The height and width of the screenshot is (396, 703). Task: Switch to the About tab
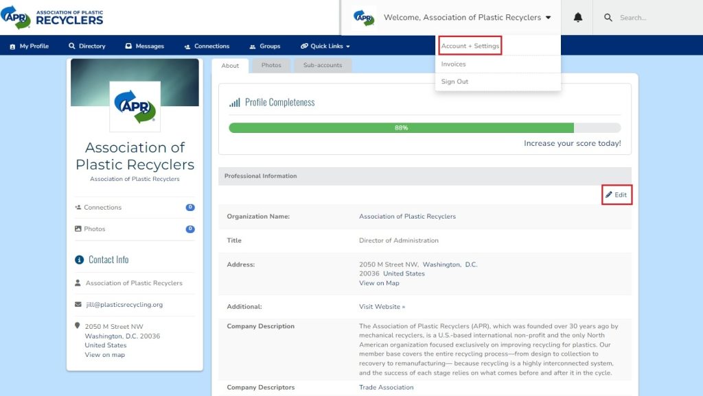[x=230, y=66]
